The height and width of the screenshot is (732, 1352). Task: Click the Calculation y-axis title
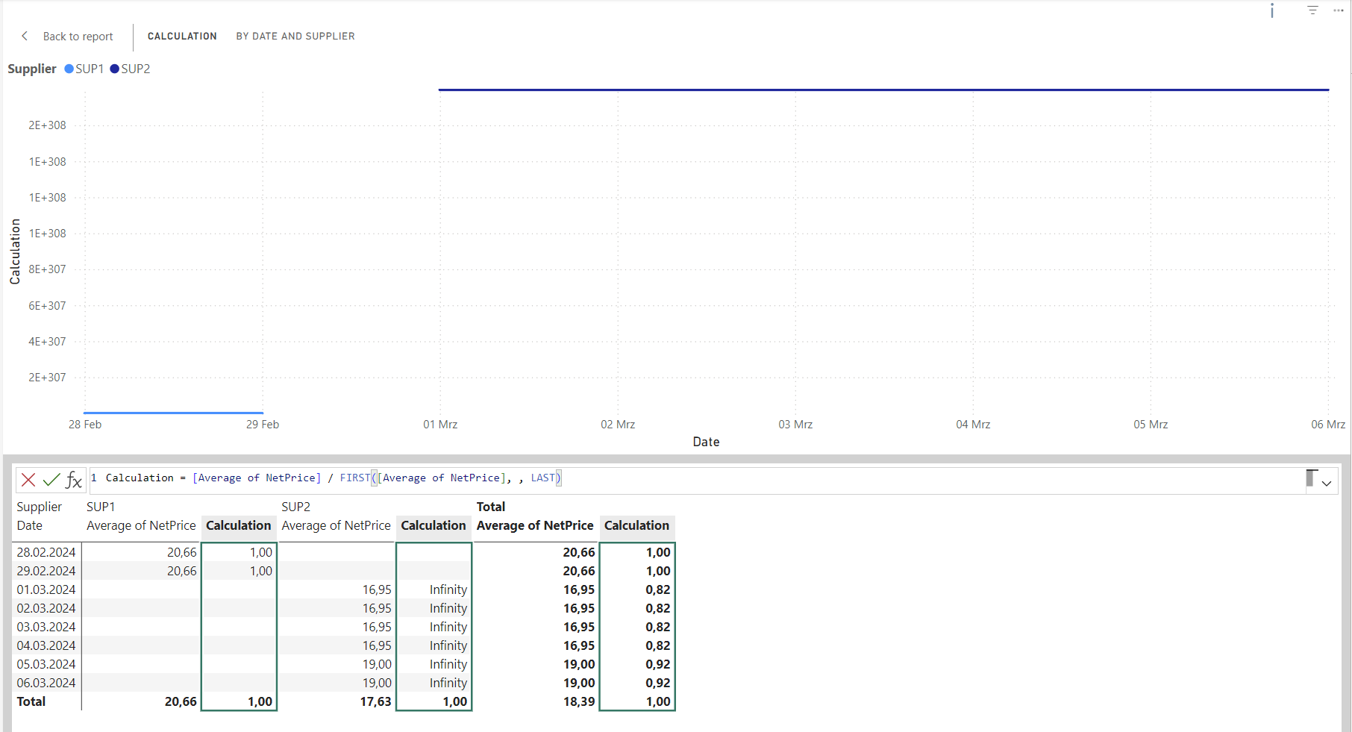[x=15, y=251]
